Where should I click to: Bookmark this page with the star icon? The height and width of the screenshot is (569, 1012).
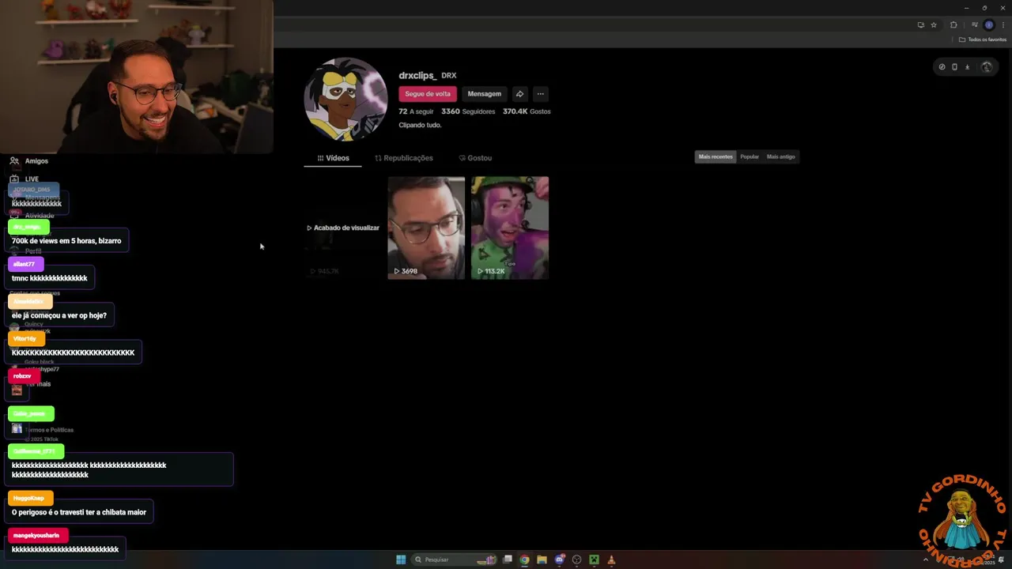click(x=934, y=24)
